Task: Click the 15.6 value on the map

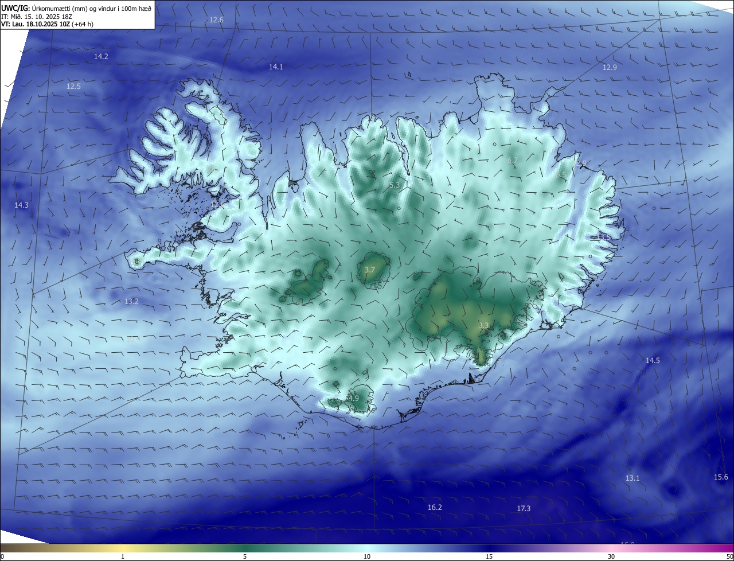Action: pos(721,477)
